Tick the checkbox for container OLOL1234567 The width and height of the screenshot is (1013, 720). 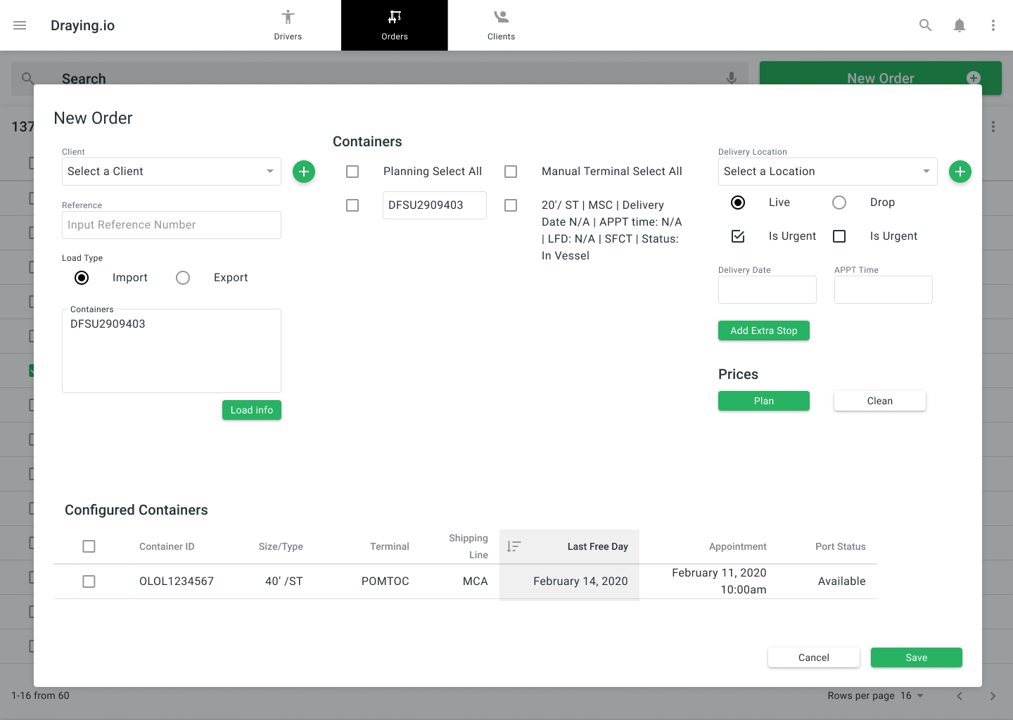(x=89, y=581)
